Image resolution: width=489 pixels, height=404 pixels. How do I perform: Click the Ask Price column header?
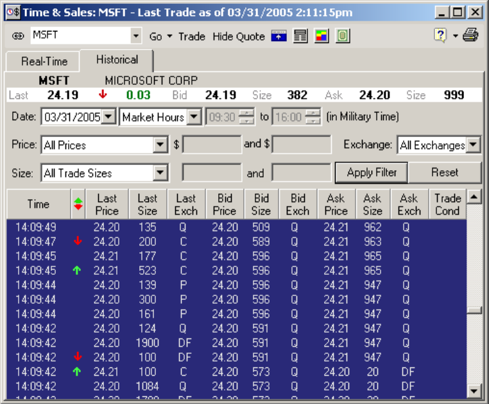tap(336, 204)
